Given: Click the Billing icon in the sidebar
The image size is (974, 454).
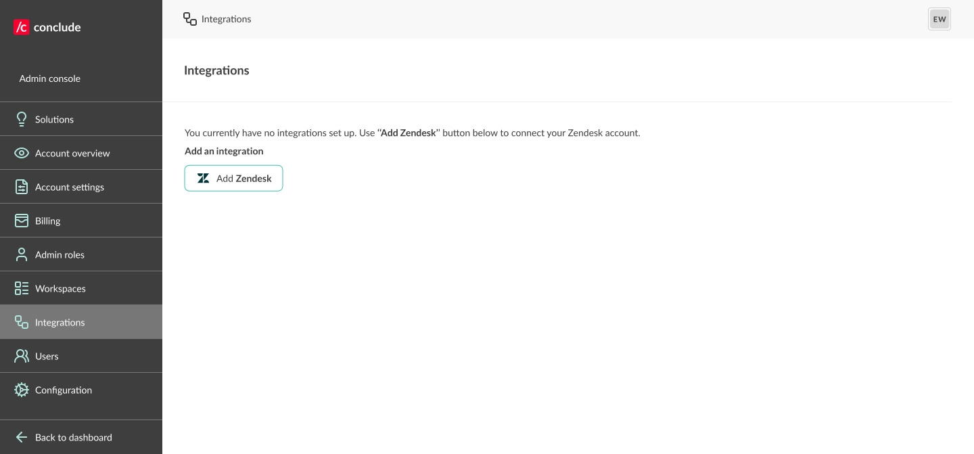Looking at the screenshot, I should (x=22, y=221).
